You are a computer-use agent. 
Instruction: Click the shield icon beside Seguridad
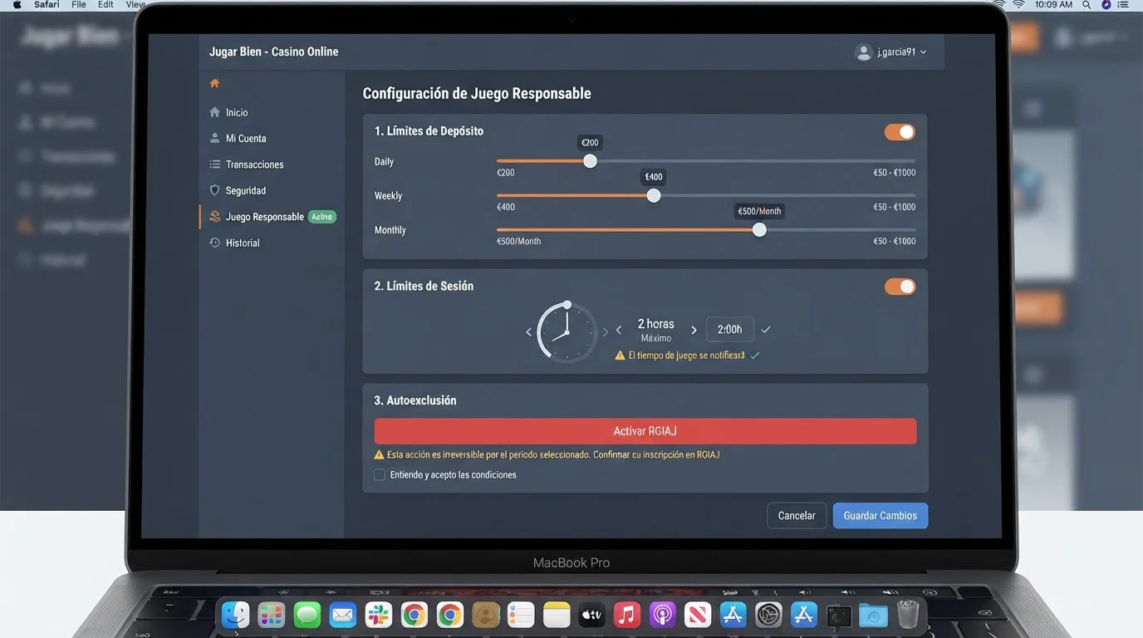point(215,190)
